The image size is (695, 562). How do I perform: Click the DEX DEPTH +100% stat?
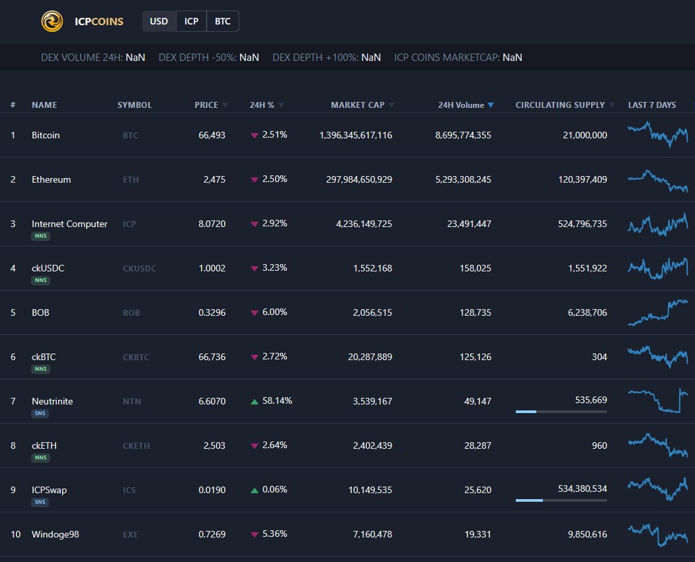pyautogui.click(x=327, y=58)
